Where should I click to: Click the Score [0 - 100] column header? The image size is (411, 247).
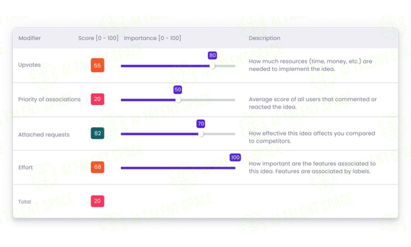(98, 38)
